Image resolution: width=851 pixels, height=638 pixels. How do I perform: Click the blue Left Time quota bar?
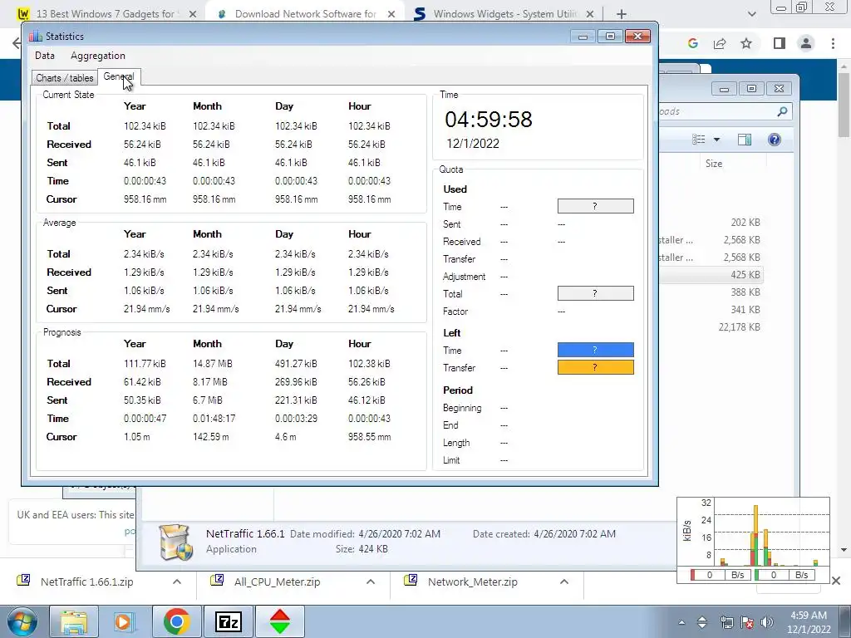[x=595, y=350]
